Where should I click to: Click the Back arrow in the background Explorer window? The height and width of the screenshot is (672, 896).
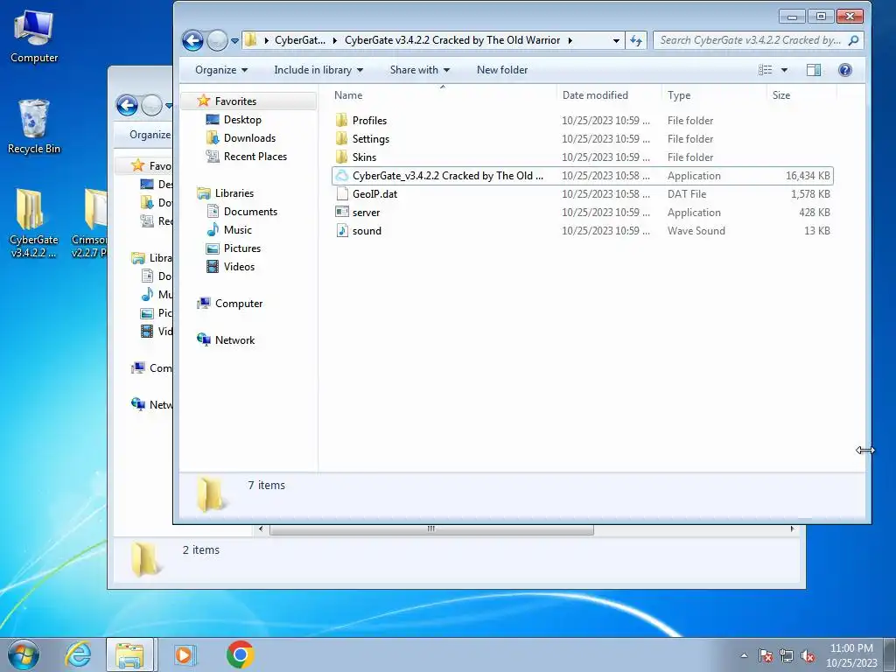127,105
